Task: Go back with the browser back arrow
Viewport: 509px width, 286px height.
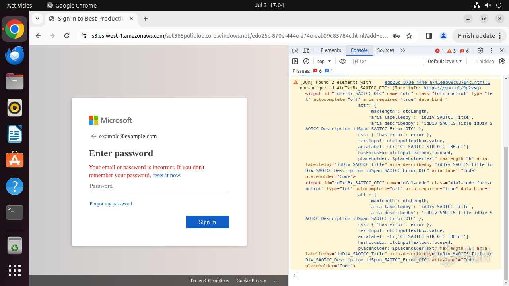Action: pyautogui.click(x=38, y=36)
